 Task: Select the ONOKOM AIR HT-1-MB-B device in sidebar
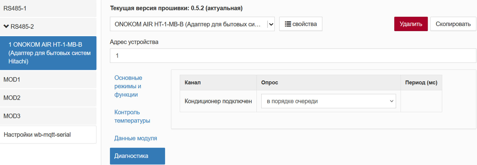pyautogui.click(x=48, y=53)
